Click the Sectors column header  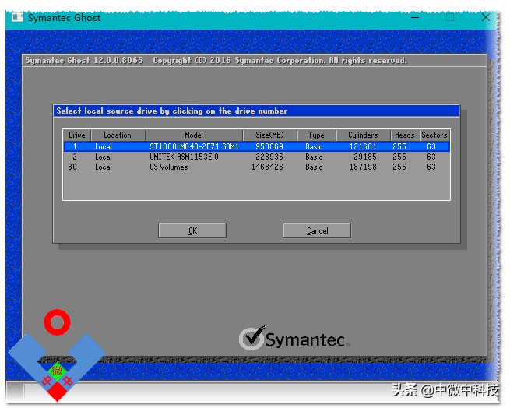click(x=434, y=135)
